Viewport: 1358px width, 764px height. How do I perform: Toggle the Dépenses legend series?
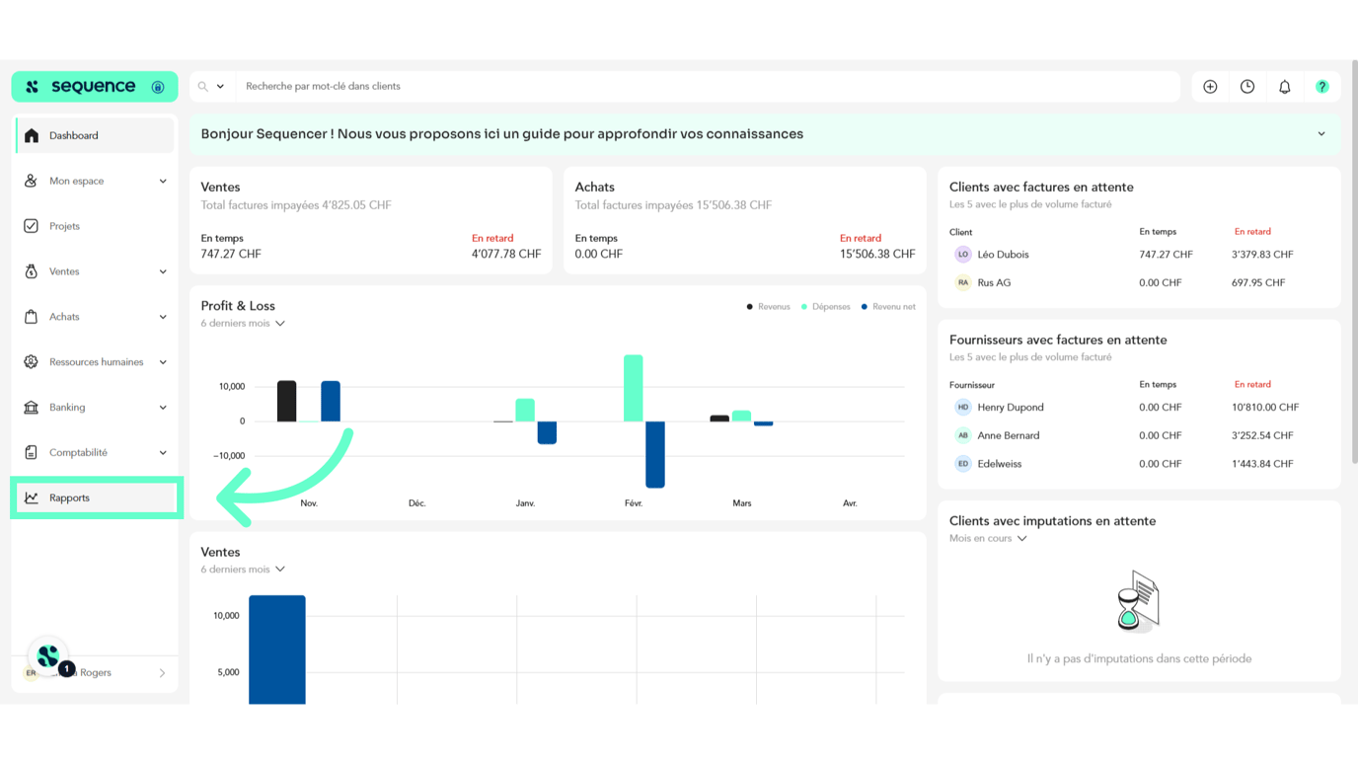pyautogui.click(x=826, y=307)
